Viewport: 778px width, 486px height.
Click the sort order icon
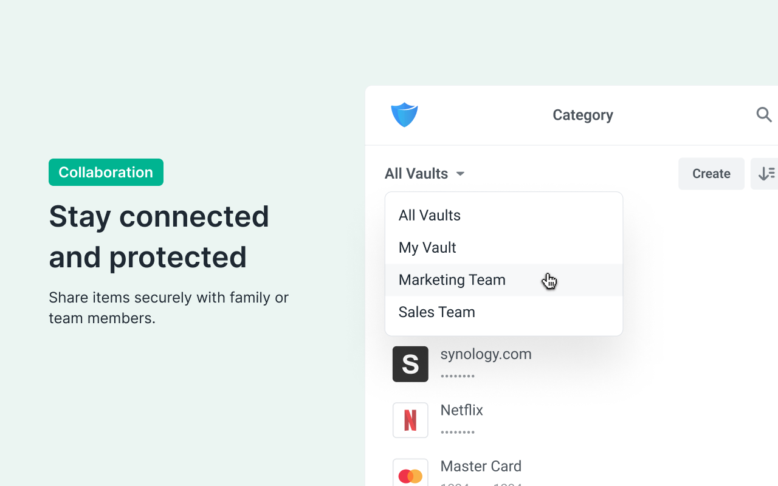(766, 174)
